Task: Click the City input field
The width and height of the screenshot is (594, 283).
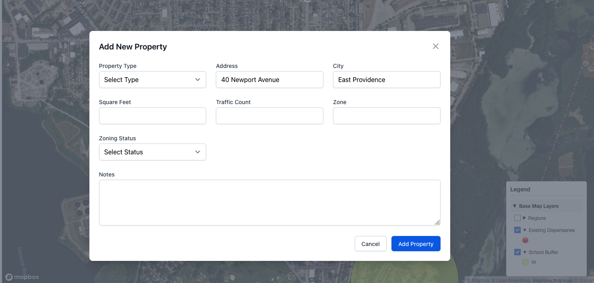Action: (387, 80)
